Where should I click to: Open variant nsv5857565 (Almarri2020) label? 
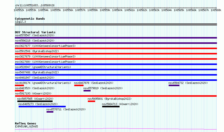tap(35, 99)
